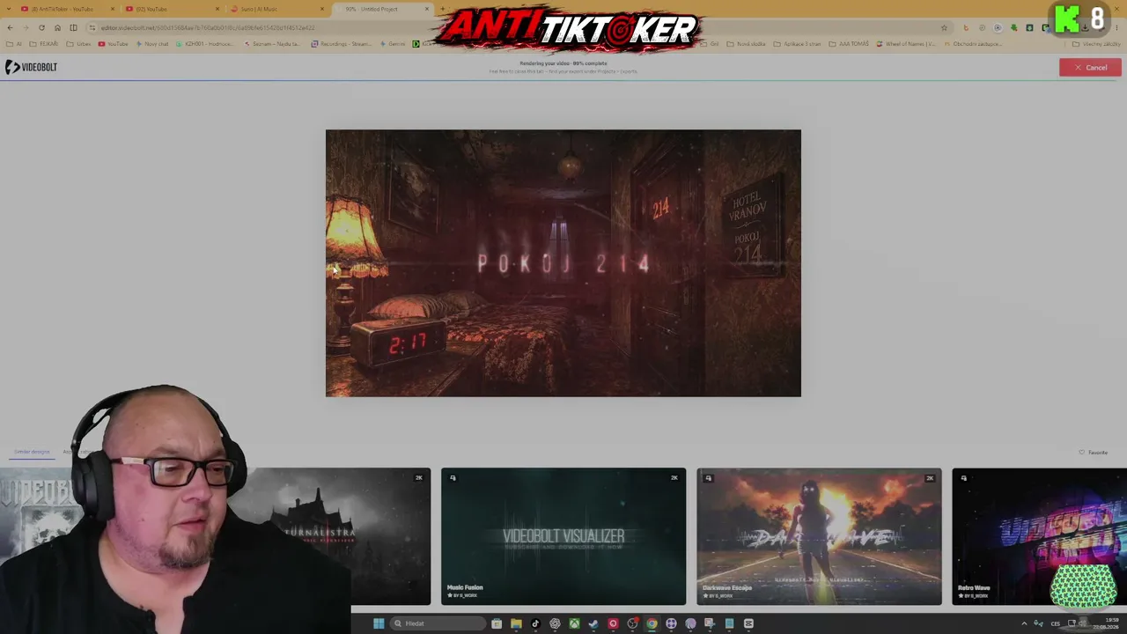Go back to the previous page
Screen dimensions: 1127x634
click(x=10, y=27)
